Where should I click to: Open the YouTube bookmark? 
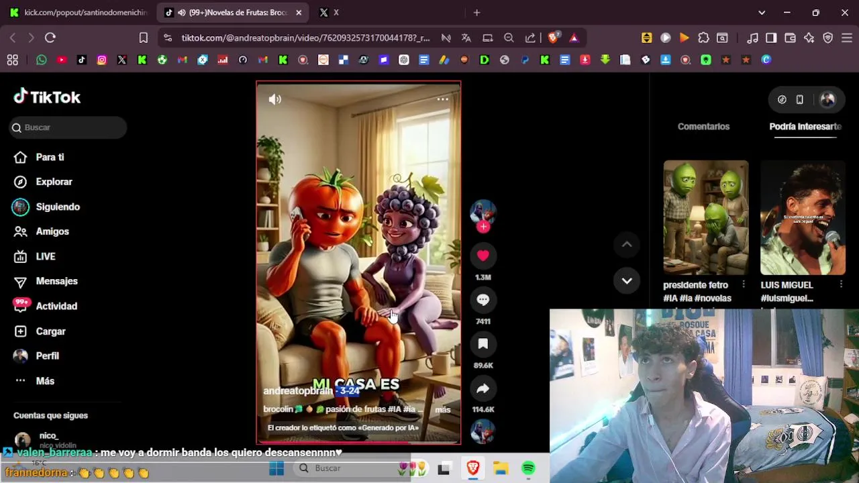(62, 60)
